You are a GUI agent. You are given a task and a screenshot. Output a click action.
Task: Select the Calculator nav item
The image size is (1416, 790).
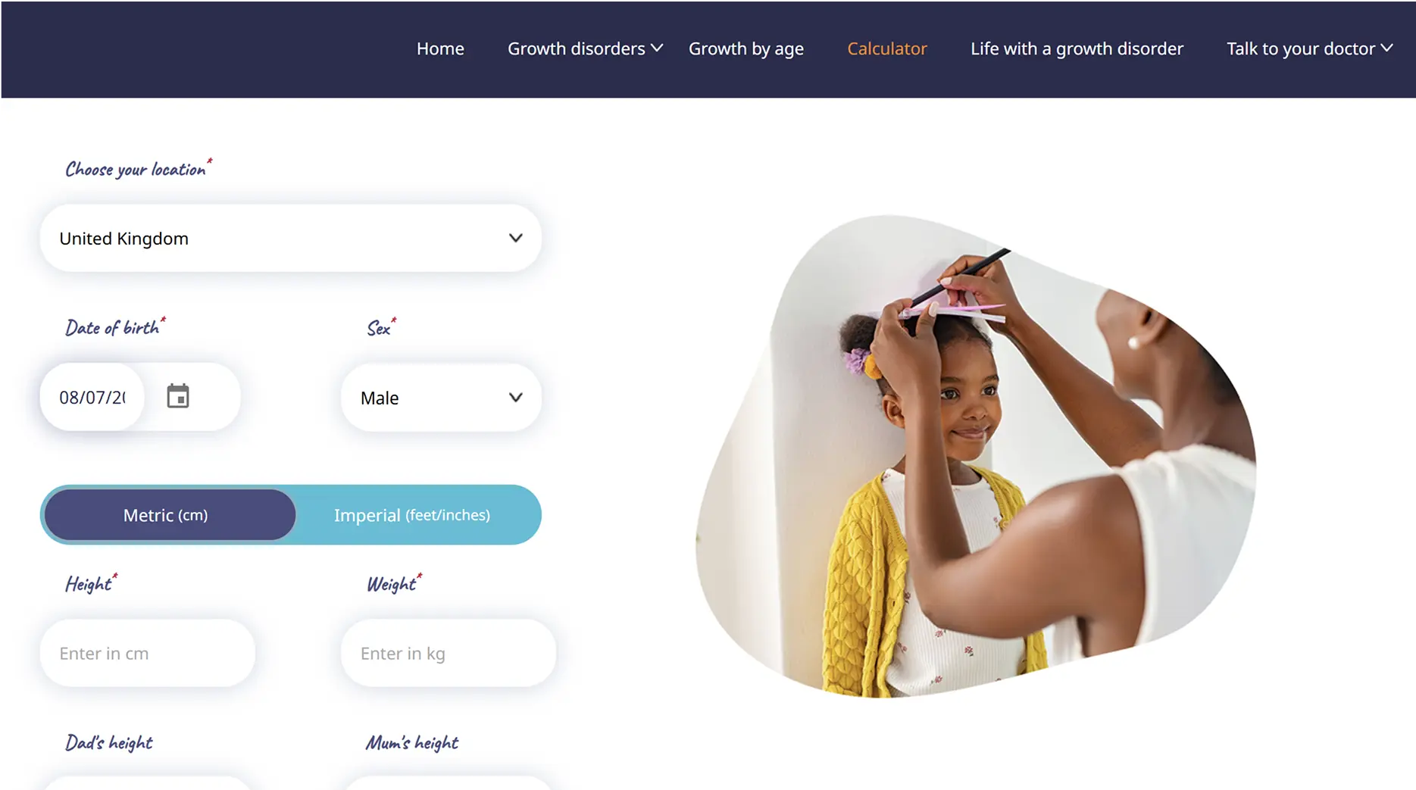(887, 48)
